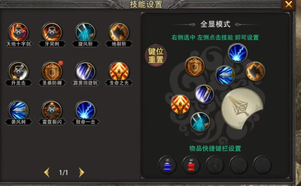Select the locked 雷霆裂闪 skill icon
Viewport: 301px width, 186px height.
pyautogui.click(x=52, y=111)
